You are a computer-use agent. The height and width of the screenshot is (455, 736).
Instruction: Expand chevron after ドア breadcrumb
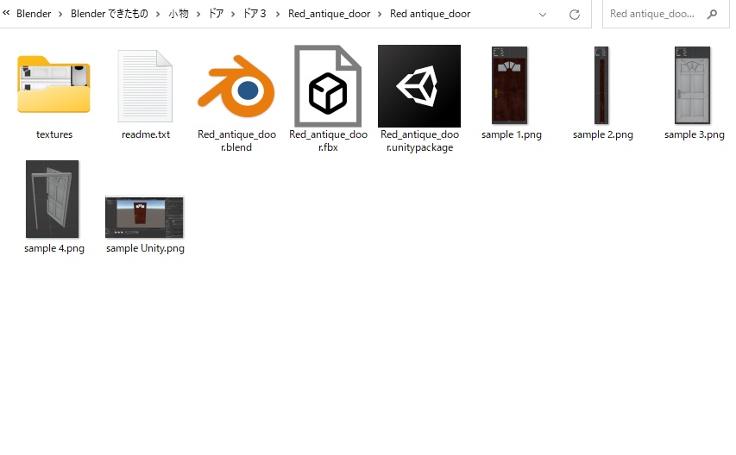(233, 15)
